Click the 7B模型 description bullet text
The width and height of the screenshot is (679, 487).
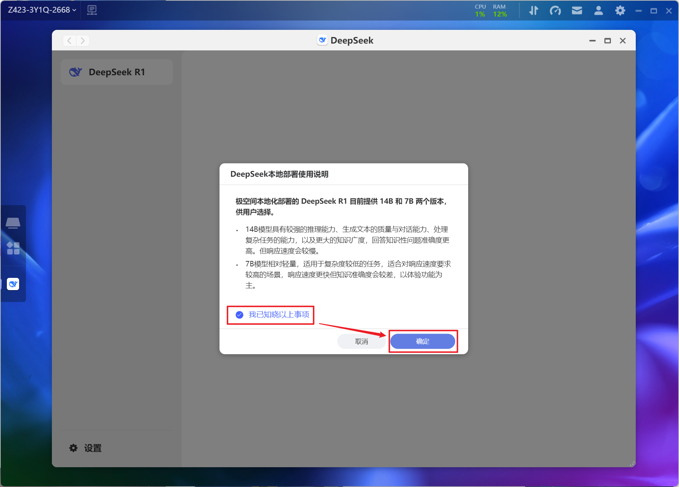click(348, 275)
